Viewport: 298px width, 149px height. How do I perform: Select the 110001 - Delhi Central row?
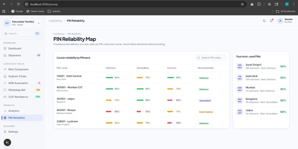coord(141,77)
